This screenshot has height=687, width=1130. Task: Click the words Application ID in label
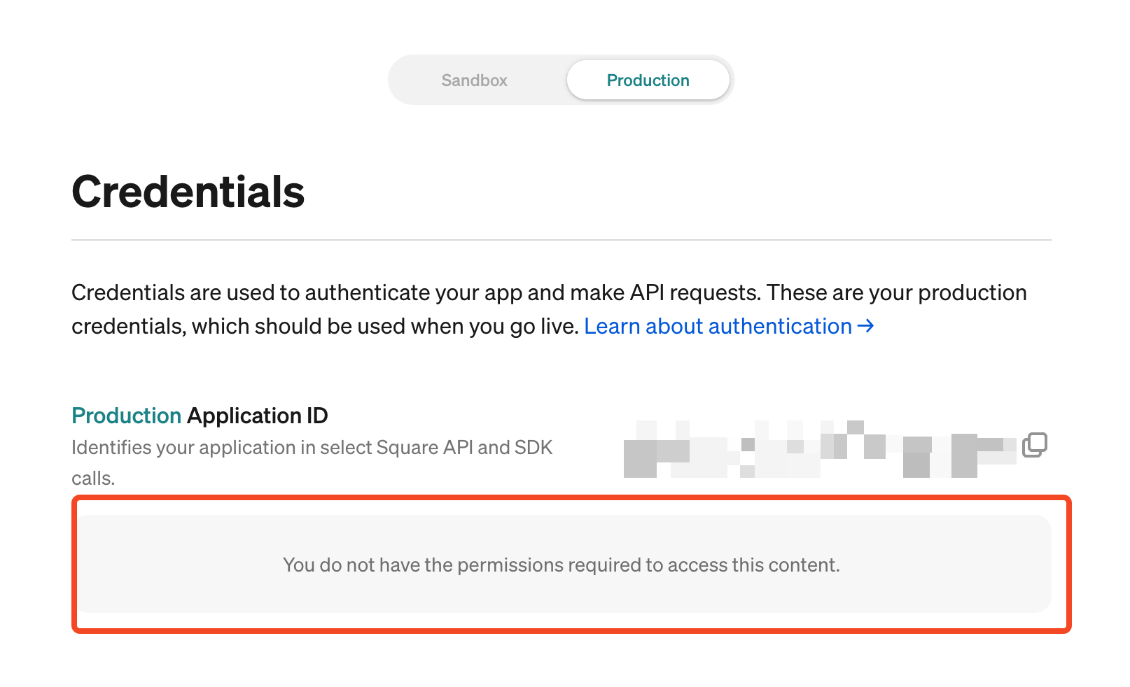tap(258, 416)
